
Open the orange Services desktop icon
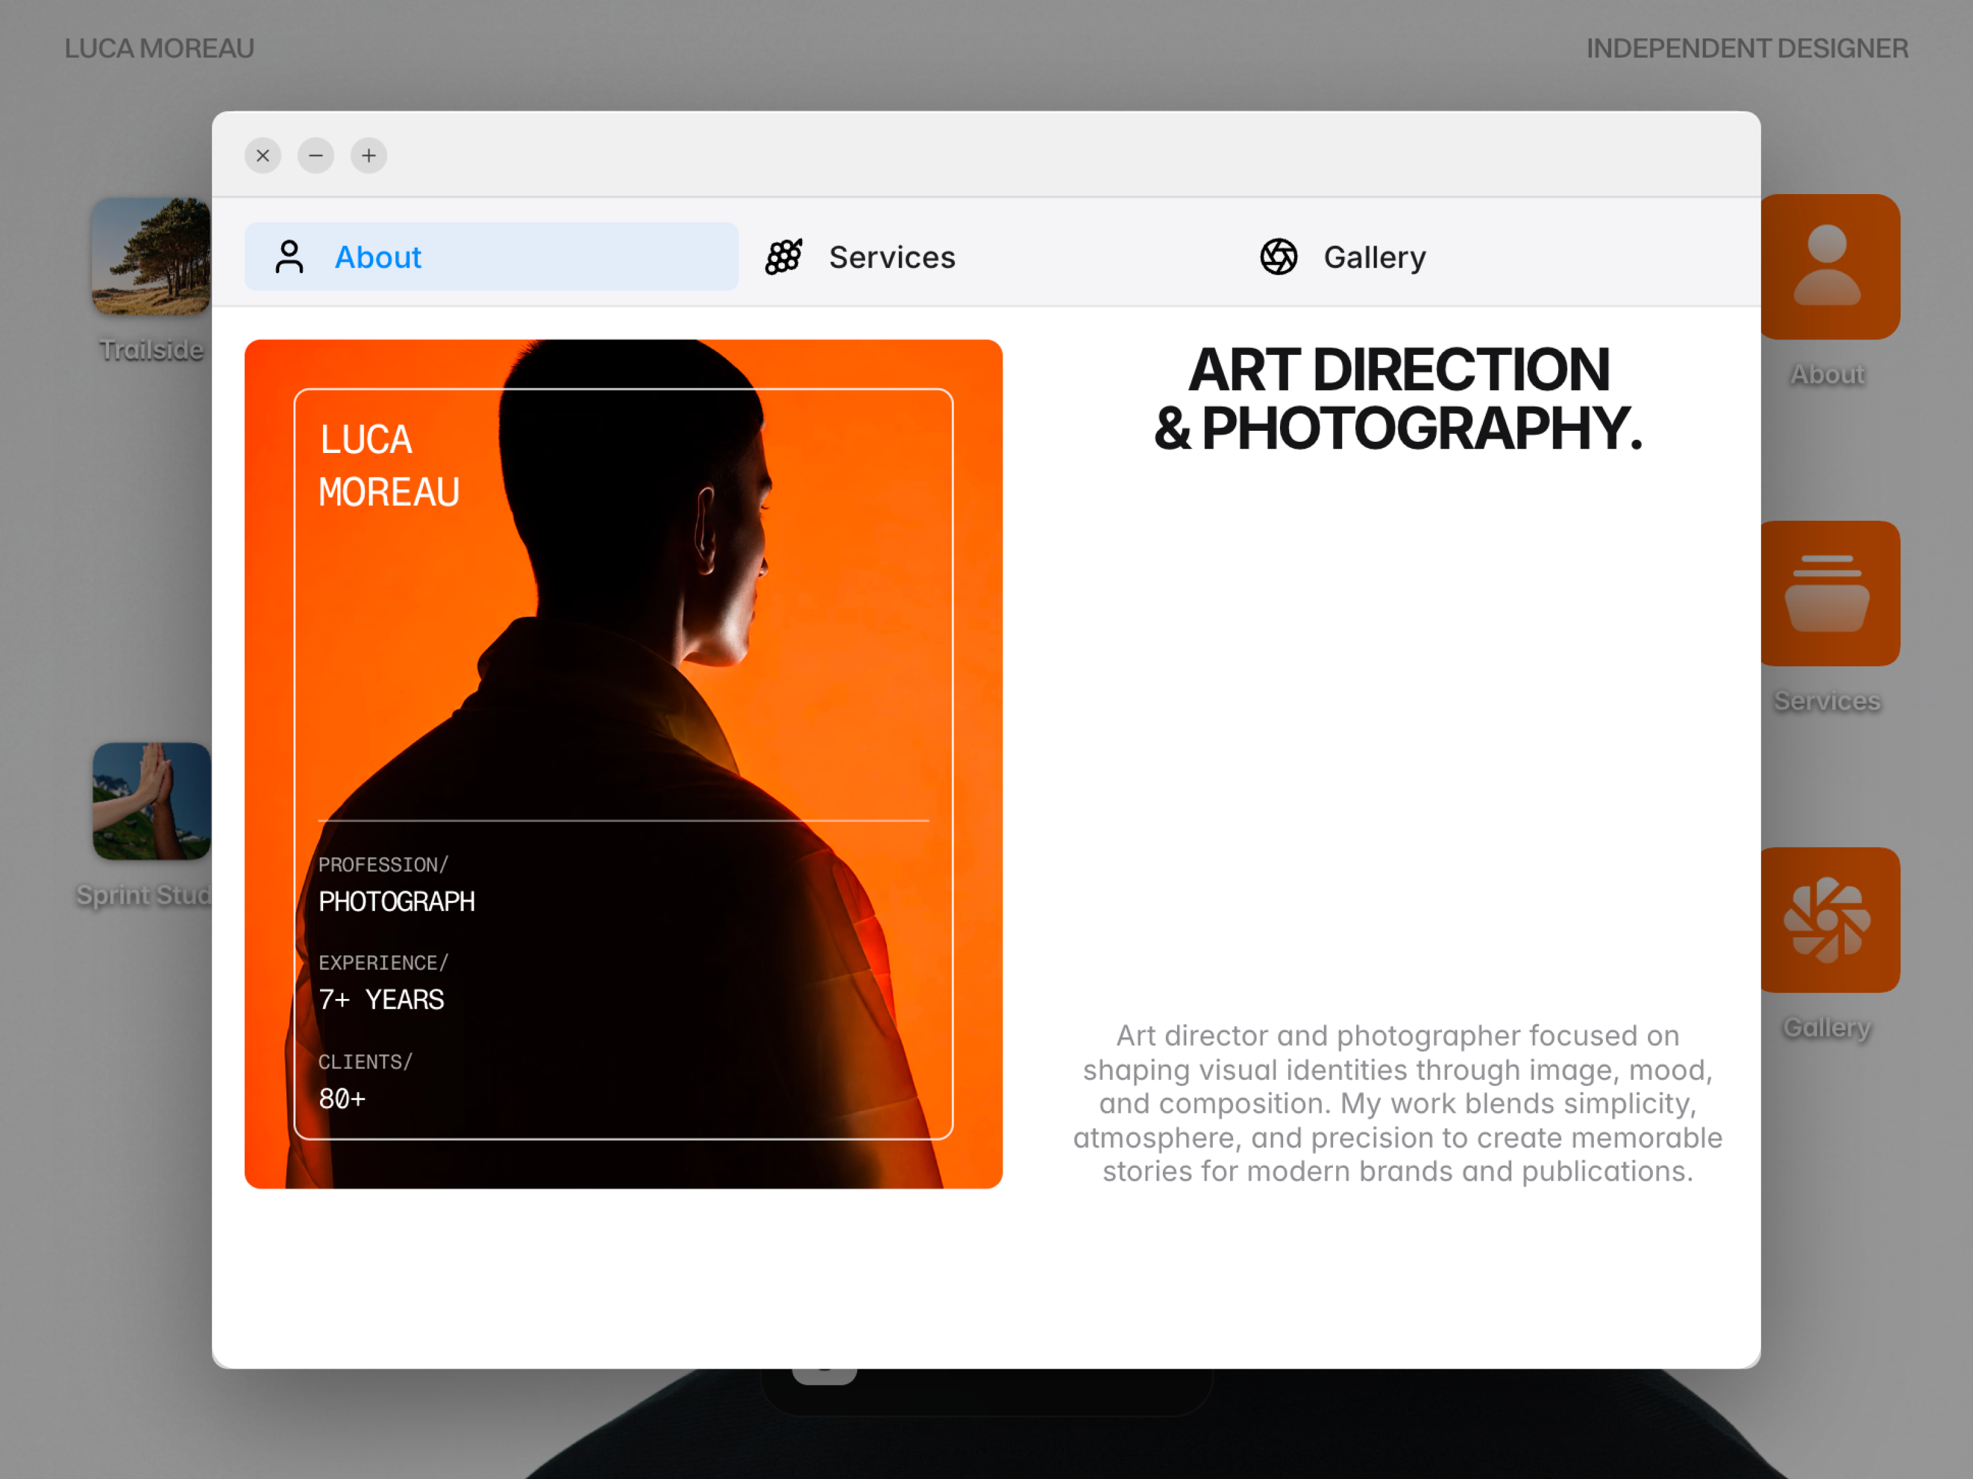tap(1829, 593)
